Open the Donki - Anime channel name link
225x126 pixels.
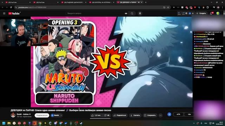click(22, 114)
